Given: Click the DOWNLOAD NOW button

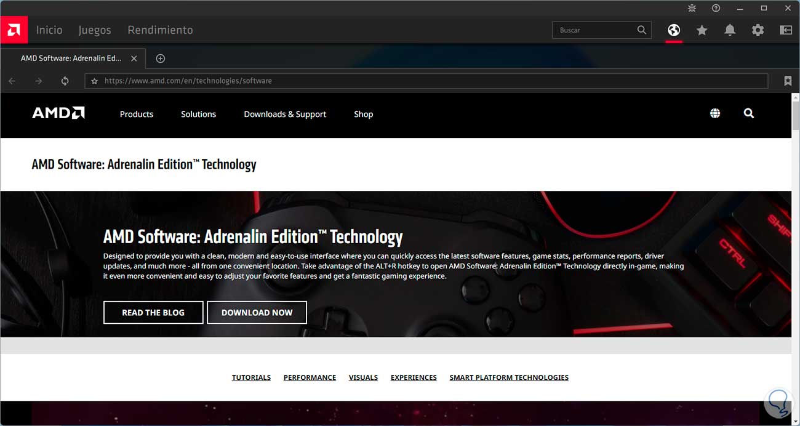Looking at the screenshot, I should point(257,312).
